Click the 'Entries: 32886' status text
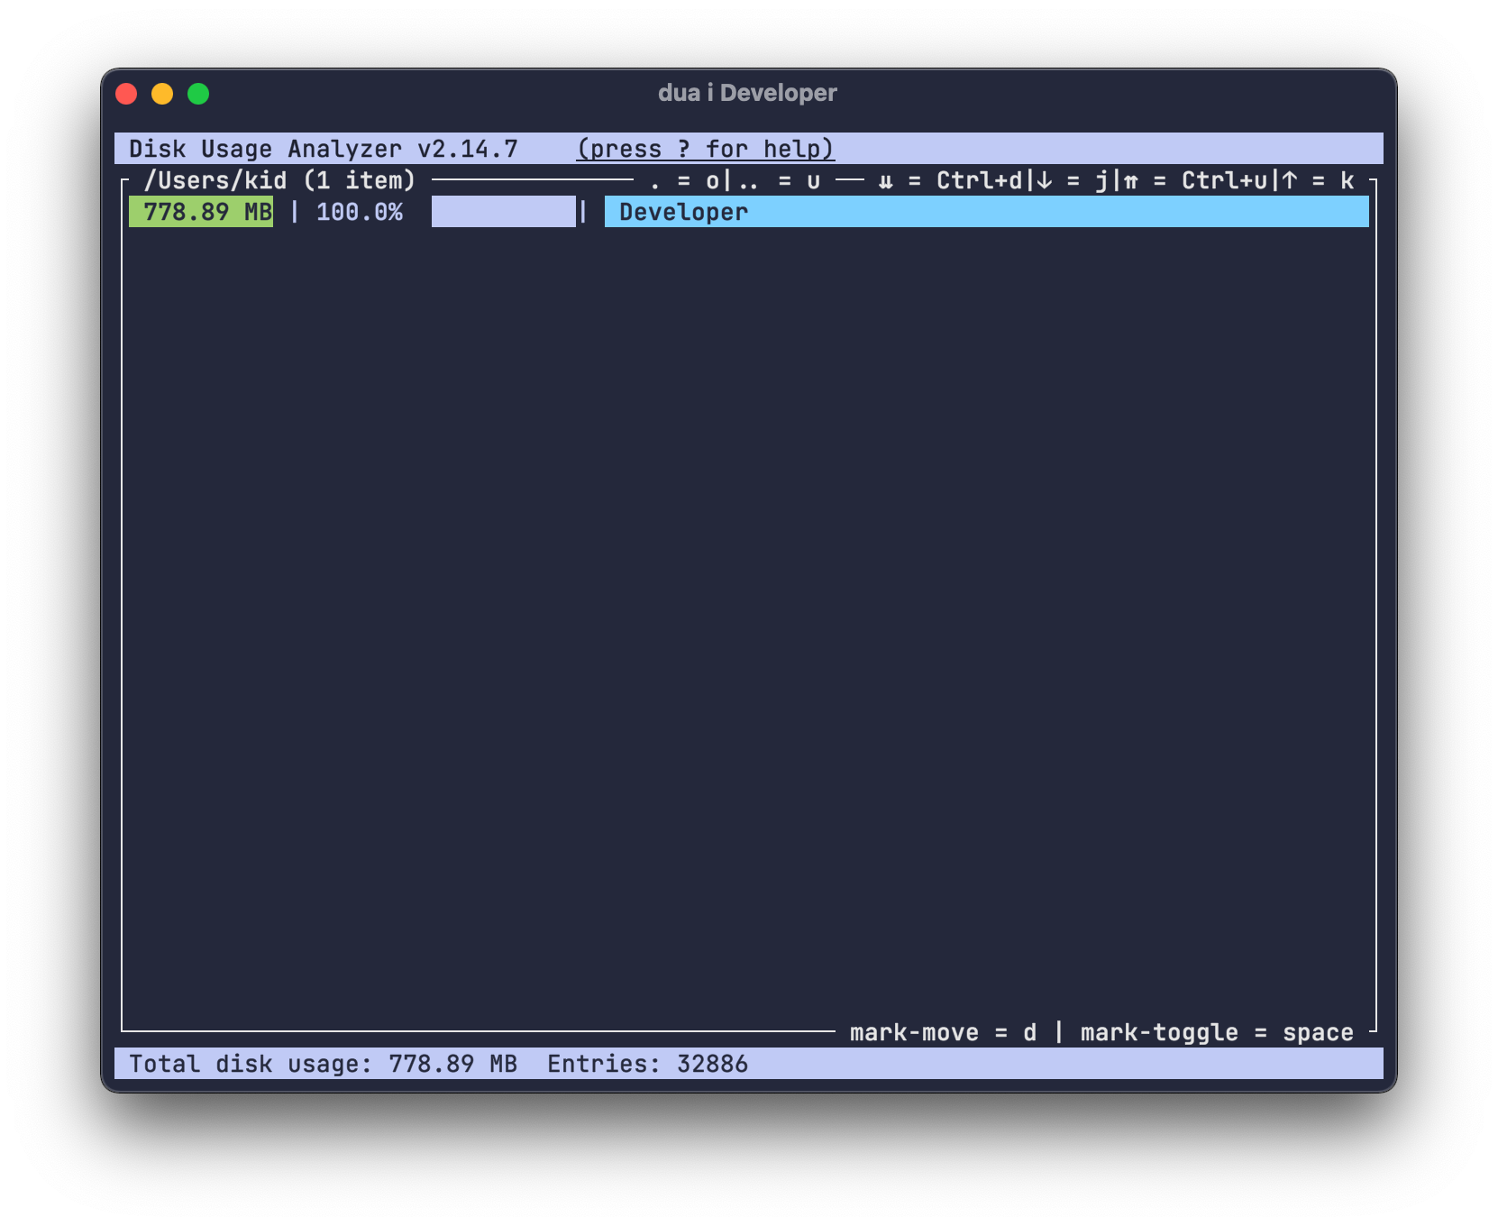 point(647,1064)
